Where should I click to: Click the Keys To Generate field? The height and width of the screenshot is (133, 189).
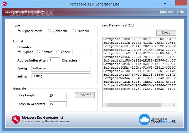point(58,104)
